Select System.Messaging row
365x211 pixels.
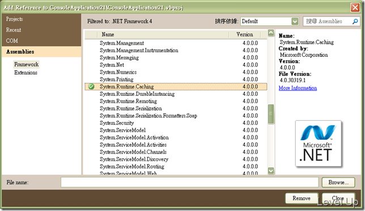pyautogui.click(x=176, y=57)
